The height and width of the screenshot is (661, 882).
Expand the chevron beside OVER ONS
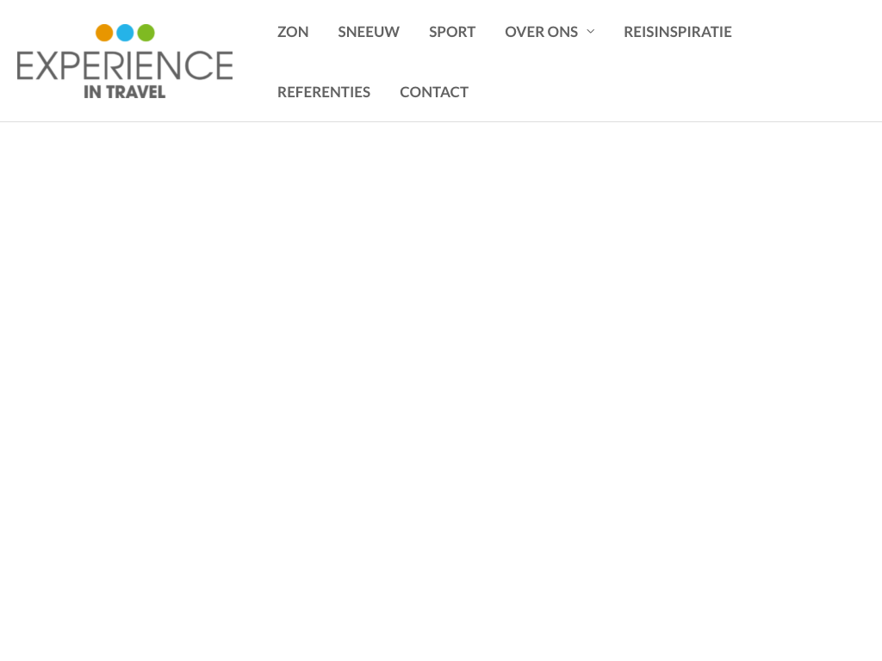click(590, 32)
